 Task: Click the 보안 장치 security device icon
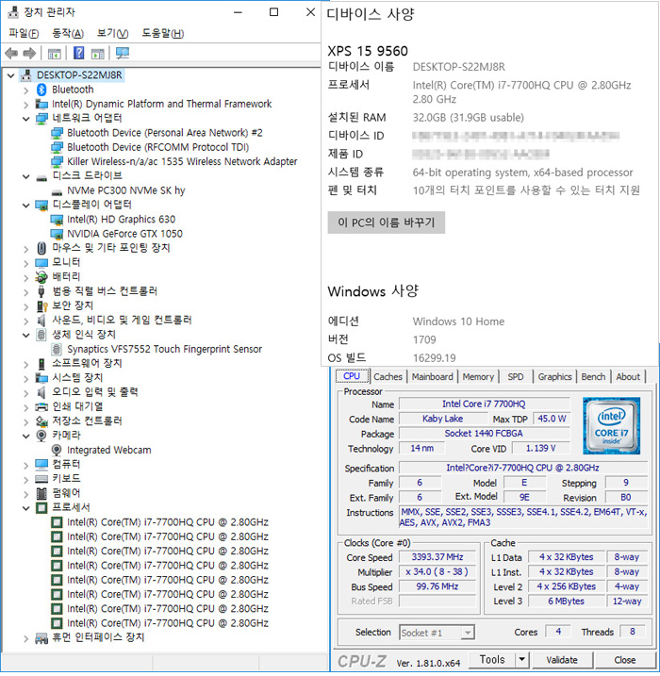pyautogui.click(x=41, y=306)
